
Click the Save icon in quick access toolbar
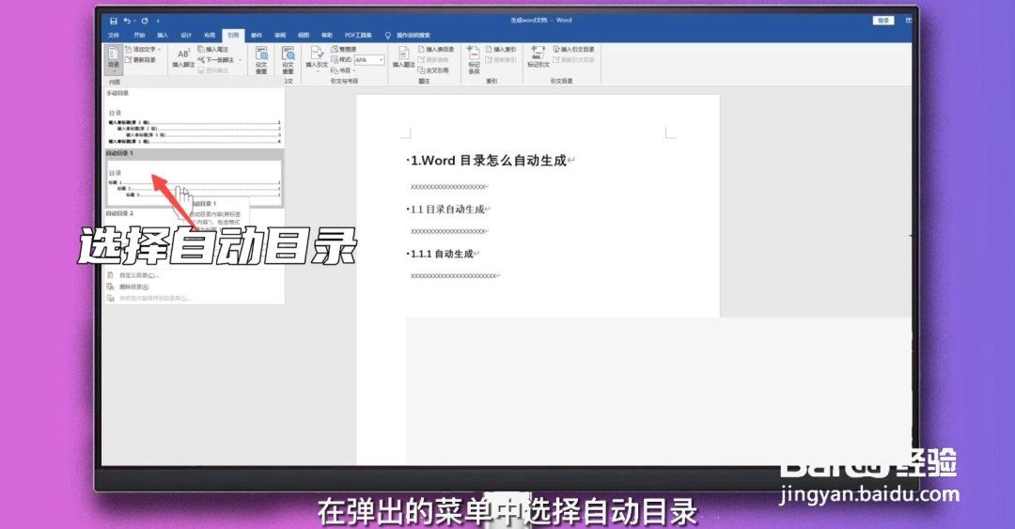pyautogui.click(x=114, y=21)
